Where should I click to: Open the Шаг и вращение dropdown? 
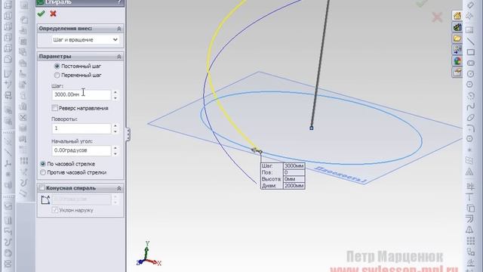click(85, 40)
